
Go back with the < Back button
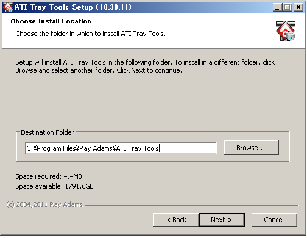pyautogui.click(x=176, y=220)
